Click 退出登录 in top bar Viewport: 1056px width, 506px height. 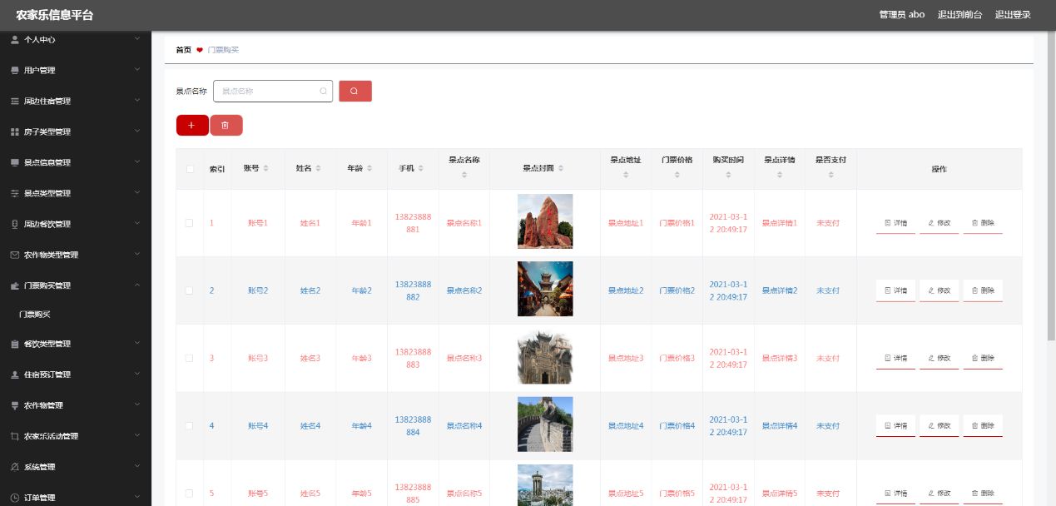1013,15
